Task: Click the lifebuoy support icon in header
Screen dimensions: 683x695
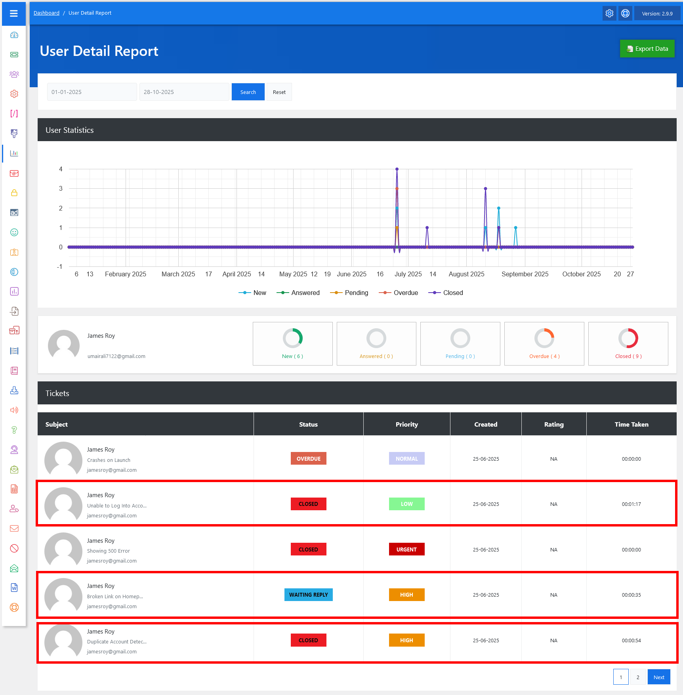Action: point(625,13)
